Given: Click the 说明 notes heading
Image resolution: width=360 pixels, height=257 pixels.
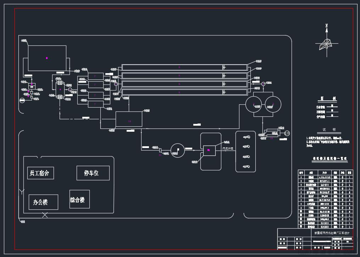Looking at the screenshot, I should coord(329,130).
